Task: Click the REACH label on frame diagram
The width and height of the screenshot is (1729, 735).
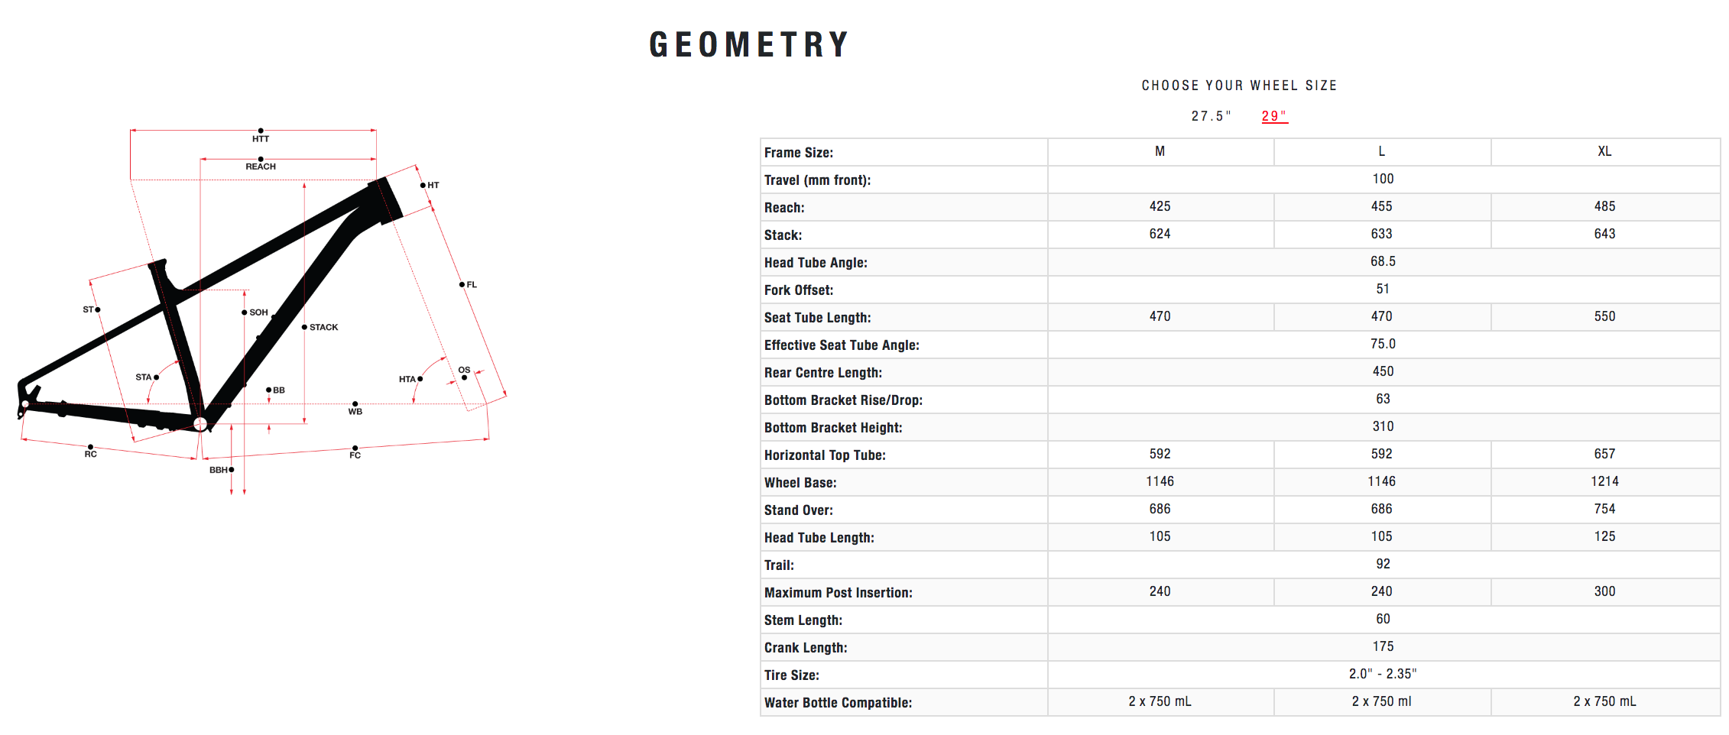Action: [261, 167]
